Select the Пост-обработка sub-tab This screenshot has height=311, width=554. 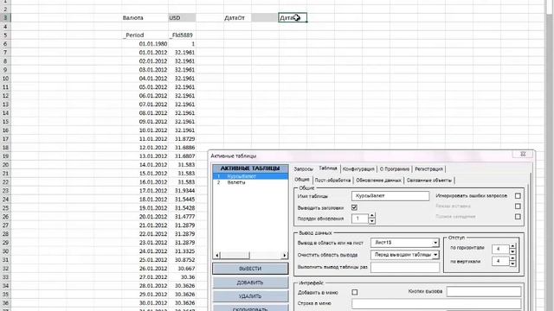click(x=332, y=181)
